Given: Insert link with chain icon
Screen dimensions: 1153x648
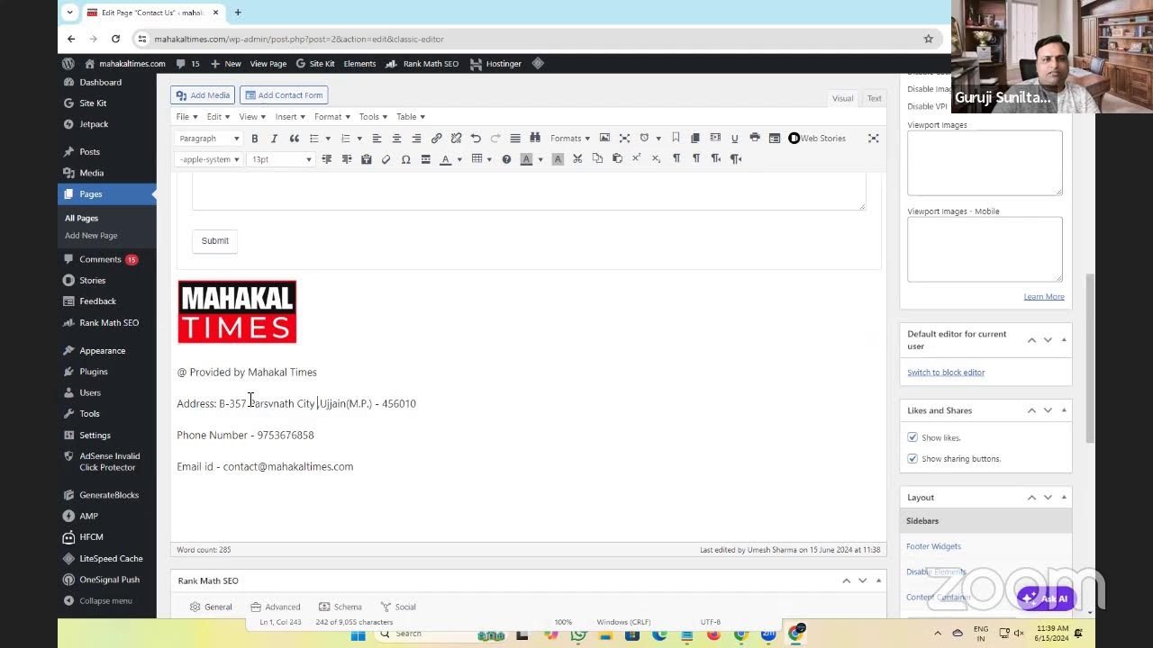Looking at the screenshot, I should (436, 139).
